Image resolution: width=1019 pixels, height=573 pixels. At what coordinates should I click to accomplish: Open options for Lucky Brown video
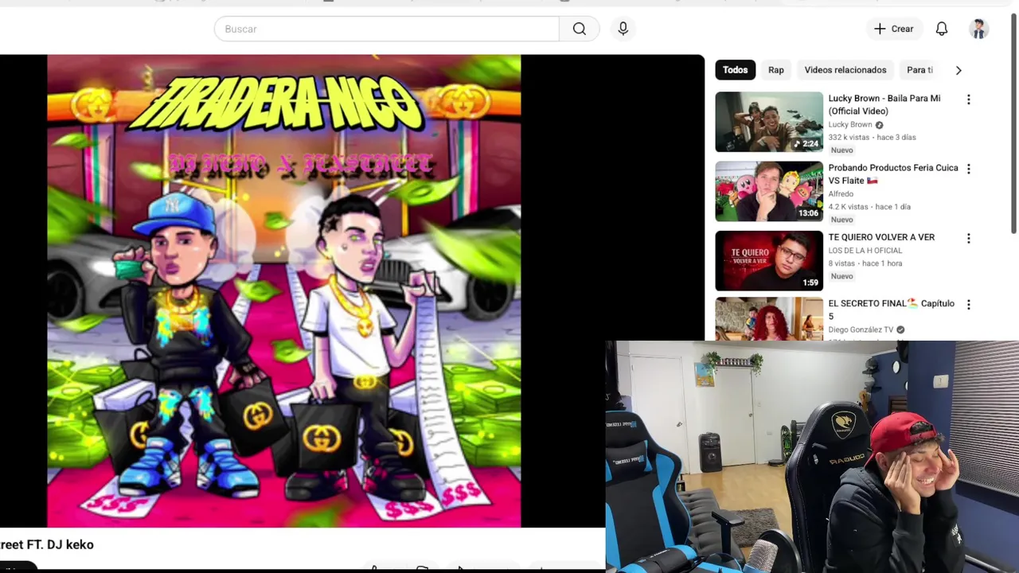[x=968, y=99]
